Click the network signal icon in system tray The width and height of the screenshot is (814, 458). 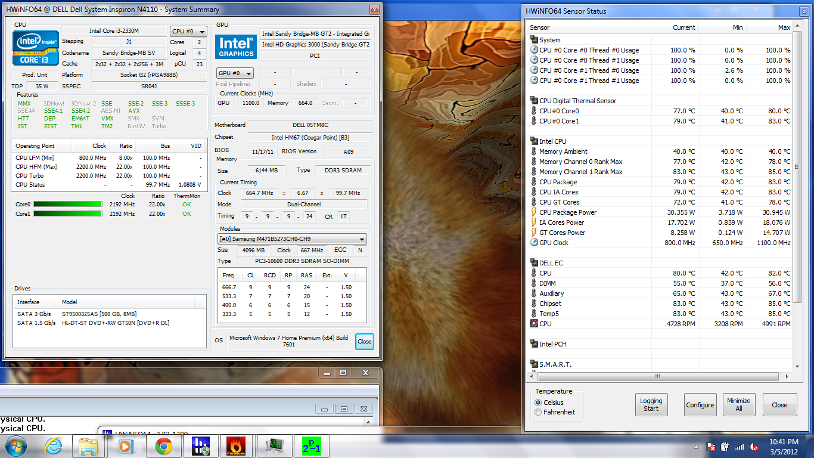740,447
